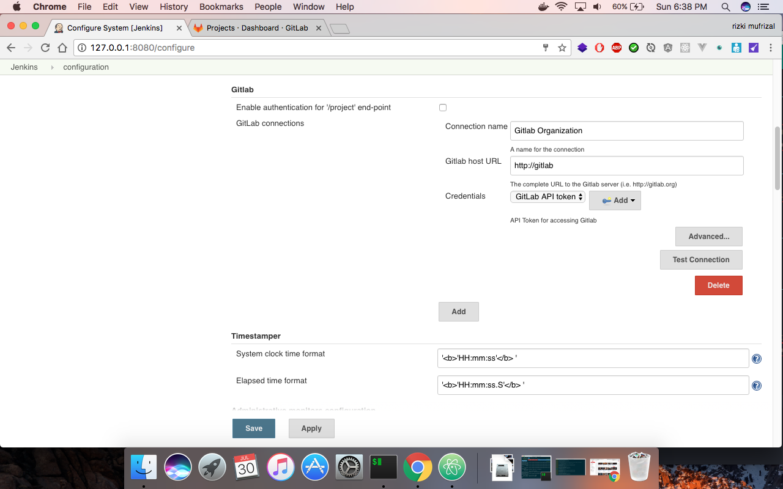The width and height of the screenshot is (783, 489).
Task: Open the volume control in menu bar
Action: point(597,7)
